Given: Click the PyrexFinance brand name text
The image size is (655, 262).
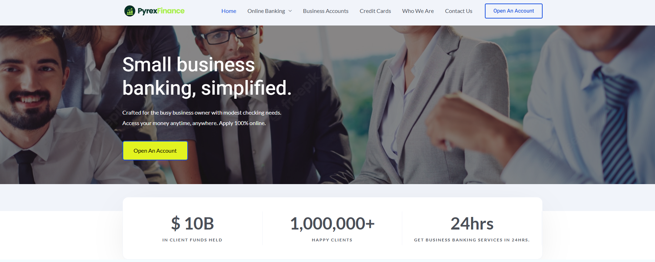Looking at the screenshot, I should pyautogui.click(x=161, y=11).
